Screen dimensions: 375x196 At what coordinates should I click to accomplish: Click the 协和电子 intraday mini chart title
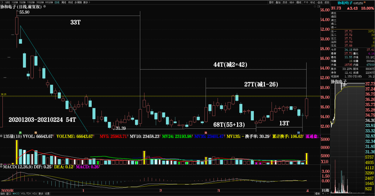[x=339, y=82]
